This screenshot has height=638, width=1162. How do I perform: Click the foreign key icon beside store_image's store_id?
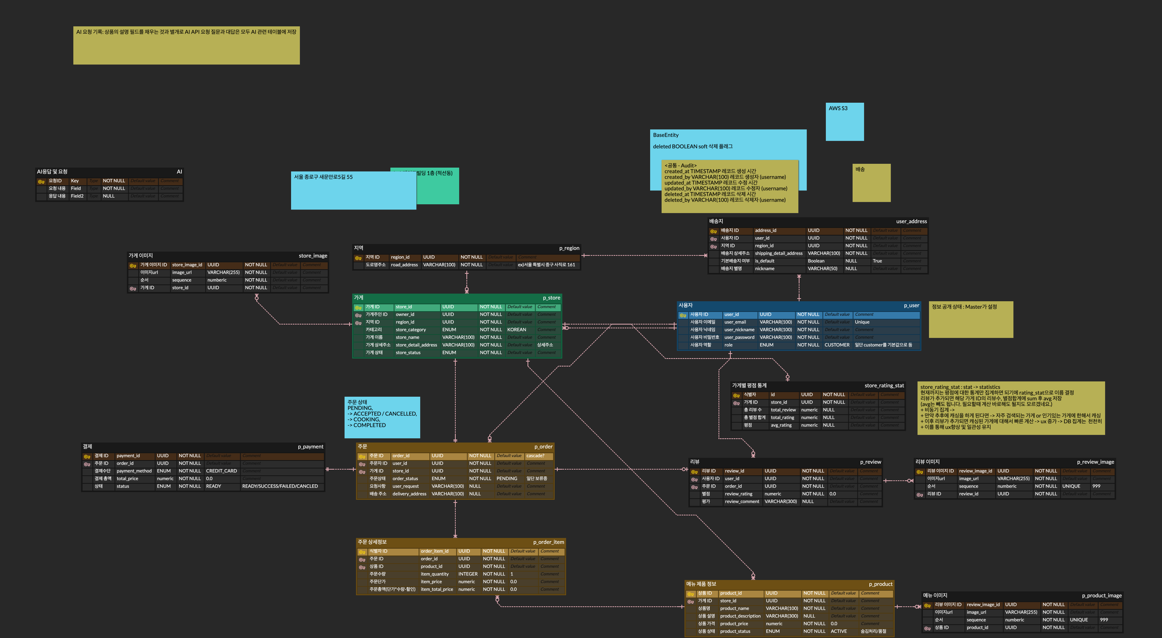(x=133, y=289)
